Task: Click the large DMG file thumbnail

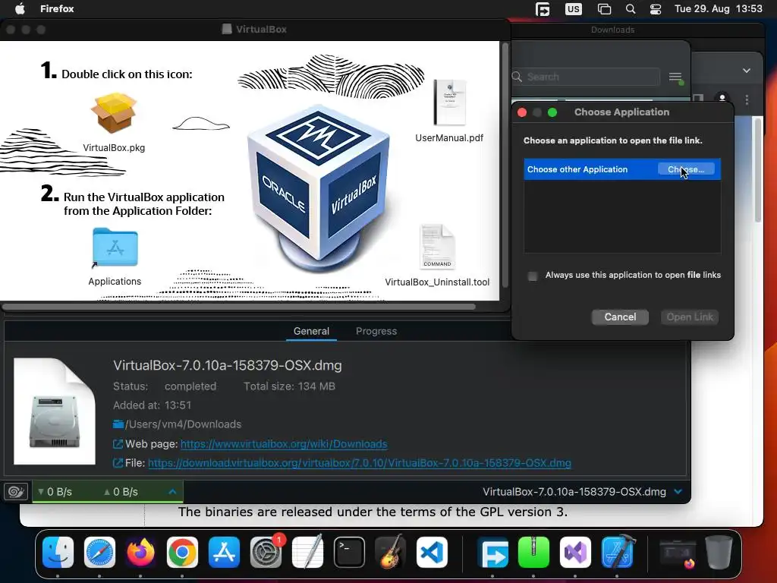Action: click(55, 411)
